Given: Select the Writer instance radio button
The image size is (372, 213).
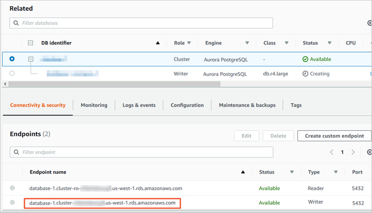Looking at the screenshot, I should 12,73.
